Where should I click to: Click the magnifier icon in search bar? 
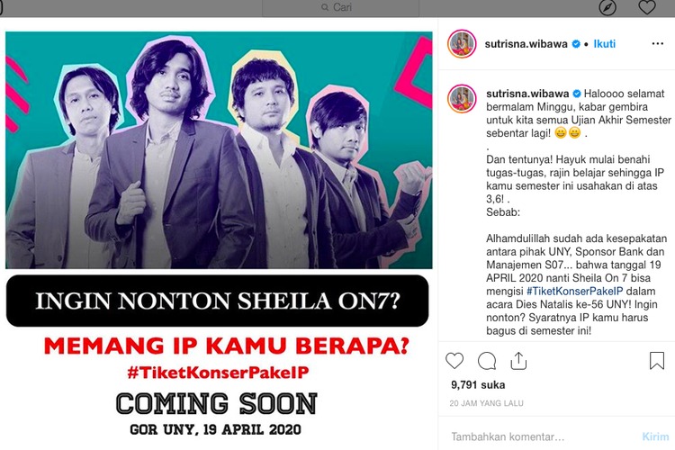click(325, 7)
